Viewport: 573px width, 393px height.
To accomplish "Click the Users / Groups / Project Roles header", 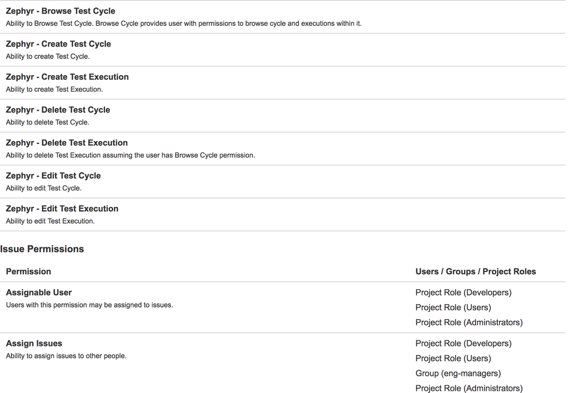I will pyautogui.click(x=475, y=271).
